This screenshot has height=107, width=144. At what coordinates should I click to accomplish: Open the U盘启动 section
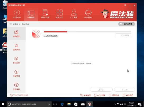pyautogui.click(x=17, y=14)
